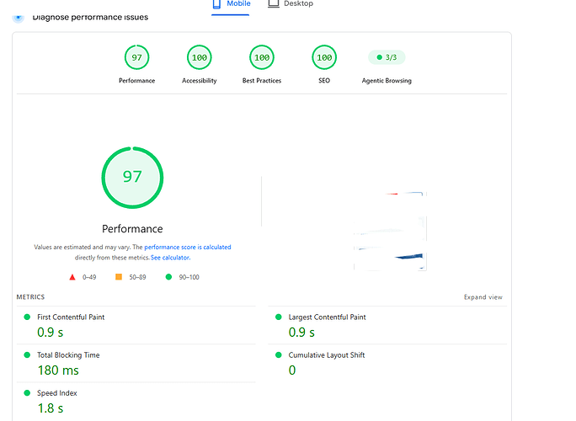Click the red triangle 0–49 legend icon
The height and width of the screenshot is (421, 576).
(72, 277)
